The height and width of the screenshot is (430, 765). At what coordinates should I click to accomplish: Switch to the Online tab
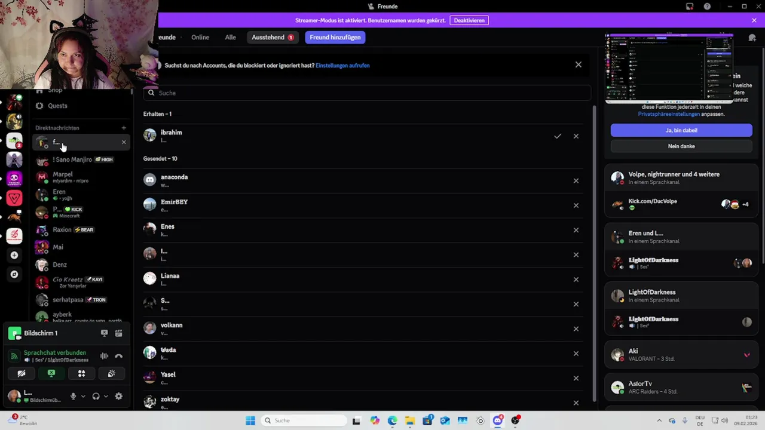tap(200, 37)
